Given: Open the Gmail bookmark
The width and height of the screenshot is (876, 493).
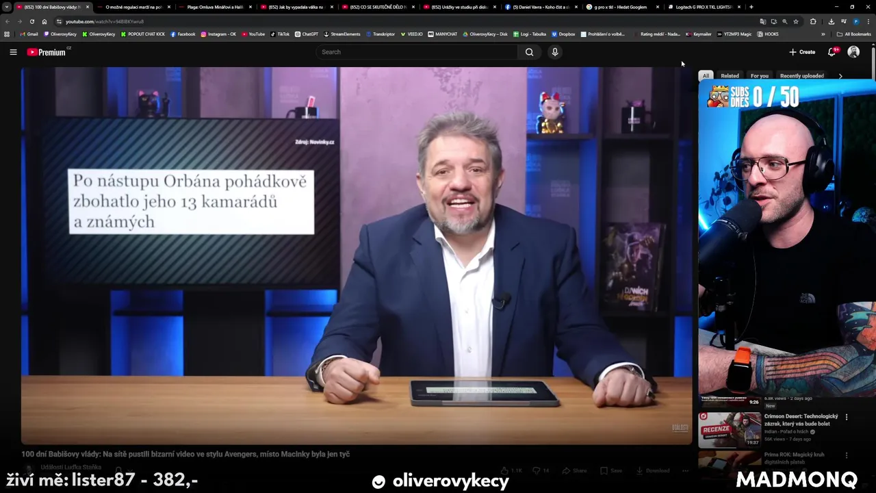Looking at the screenshot, I should pyautogui.click(x=29, y=34).
